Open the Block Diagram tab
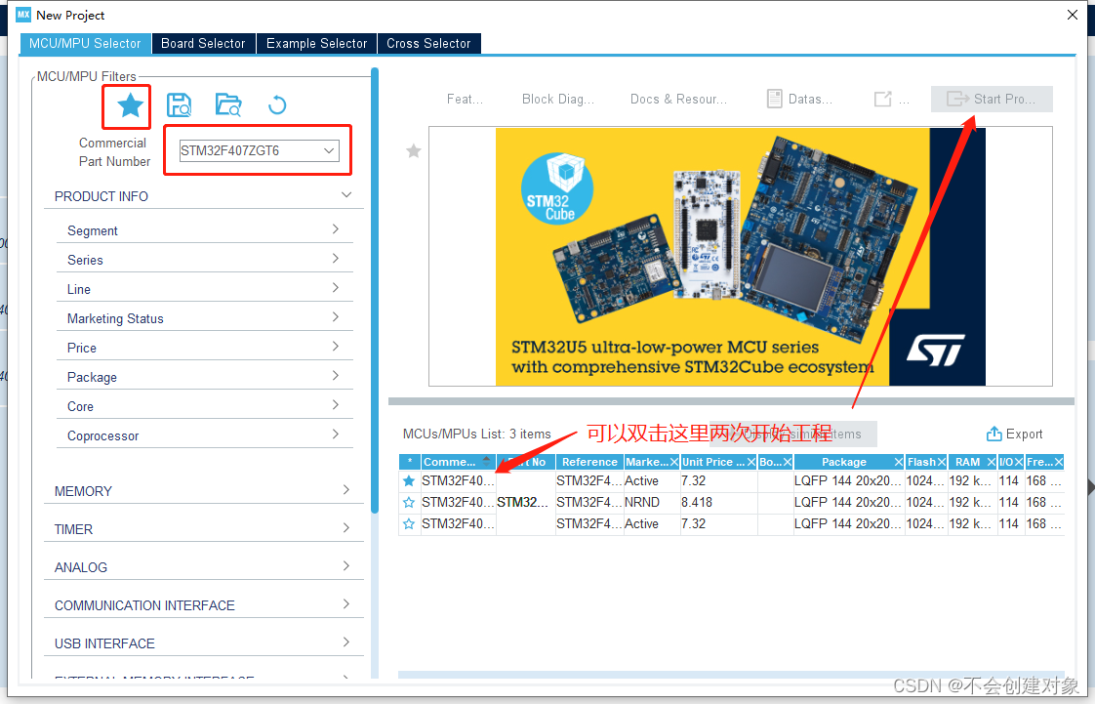 click(558, 100)
